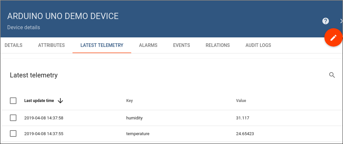This screenshot has height=144, width=343.
Task: Sort by the Key column header
Action: (x=130, y=101)
